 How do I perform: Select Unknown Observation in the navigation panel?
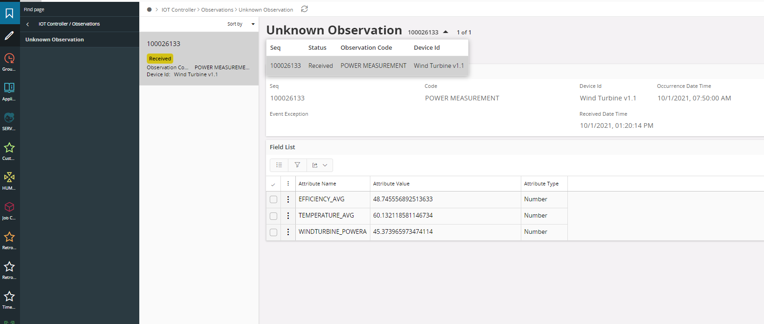coord(55,40)
